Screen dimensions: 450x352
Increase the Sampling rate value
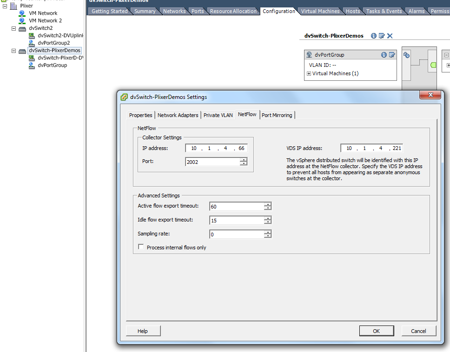(267, 233)
